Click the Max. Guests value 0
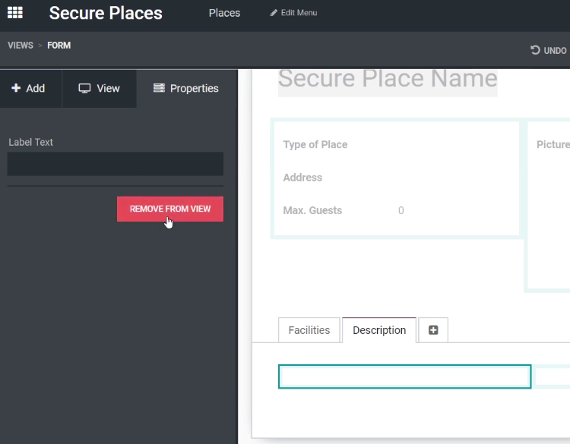 [x=401, y=210]
